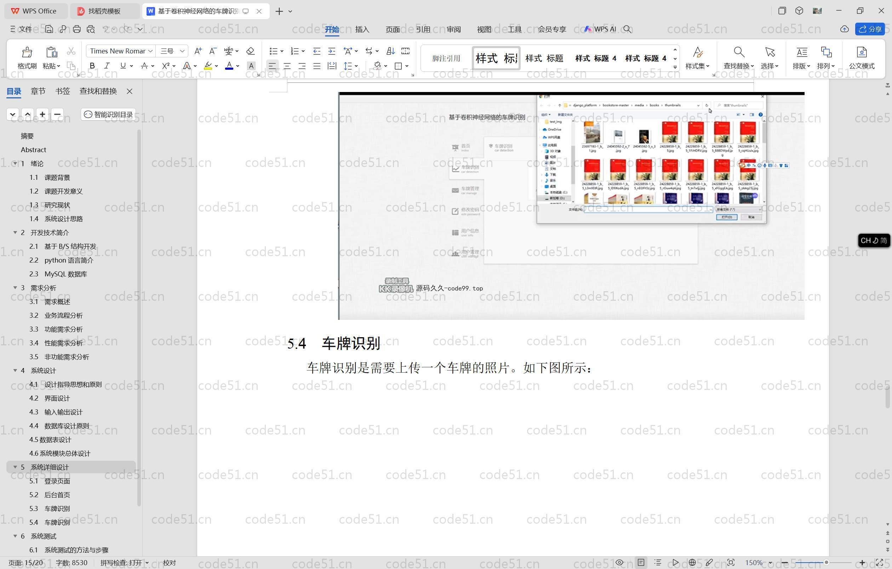Click the decrease font size icon
This screenshot has height=569, width=892.
click(213, 51)
